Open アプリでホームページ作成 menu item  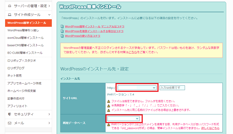(x=24, y=83)
